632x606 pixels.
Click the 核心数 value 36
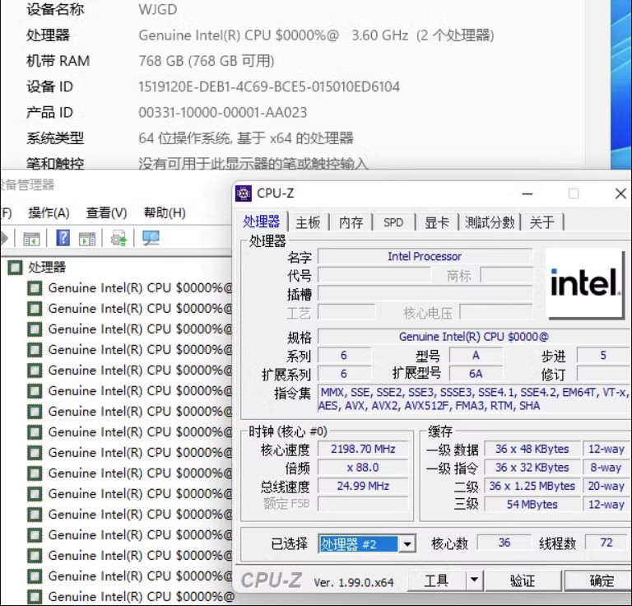(x=504, y=543)
